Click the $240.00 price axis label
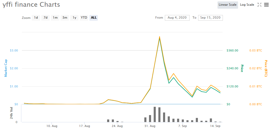Viewport: 272px width, 128px height. [x=232, y=68]
